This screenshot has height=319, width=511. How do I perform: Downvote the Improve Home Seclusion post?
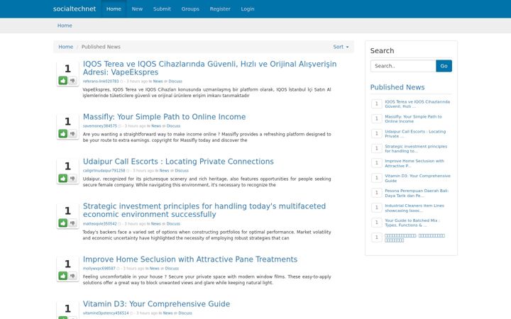pyautogui.click(x=72, y=276)
